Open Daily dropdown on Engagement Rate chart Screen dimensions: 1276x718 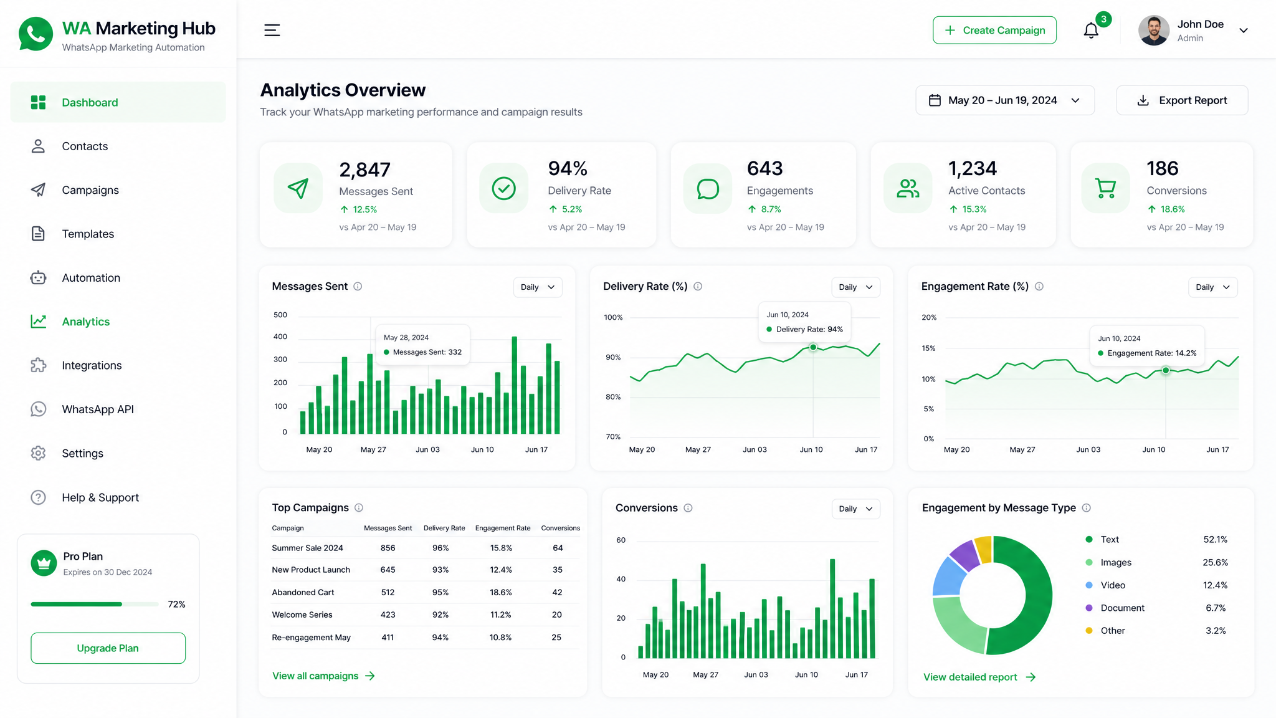pos(1212,287)
